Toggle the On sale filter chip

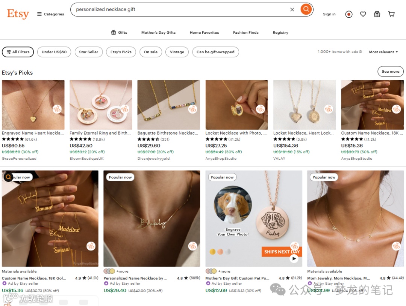pos(151,52)
